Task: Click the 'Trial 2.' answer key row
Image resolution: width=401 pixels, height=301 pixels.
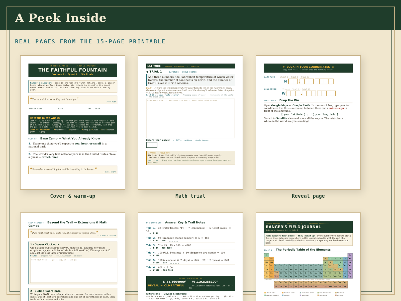Action: tap(190, 239)
